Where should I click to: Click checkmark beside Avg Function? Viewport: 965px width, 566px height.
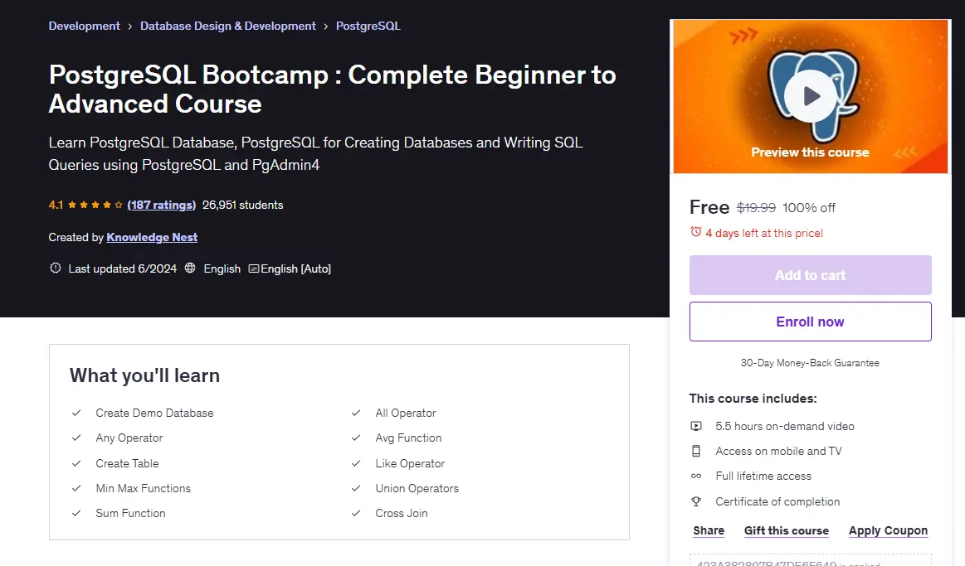click(x=356, y=438)
